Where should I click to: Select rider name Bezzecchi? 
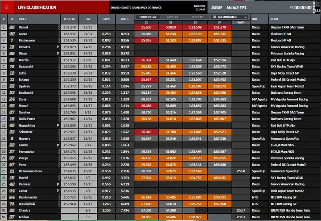pyautogui.click(x=26, y=67)
